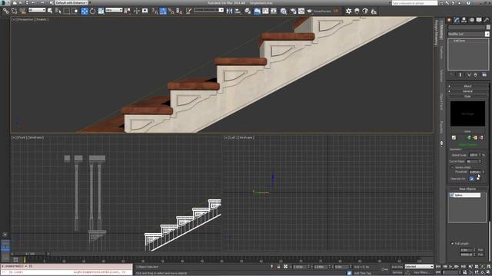This screenshot has width=492, height=276.
Task: Choose the Bind to Space Warp tool
Action: point(22,11)
